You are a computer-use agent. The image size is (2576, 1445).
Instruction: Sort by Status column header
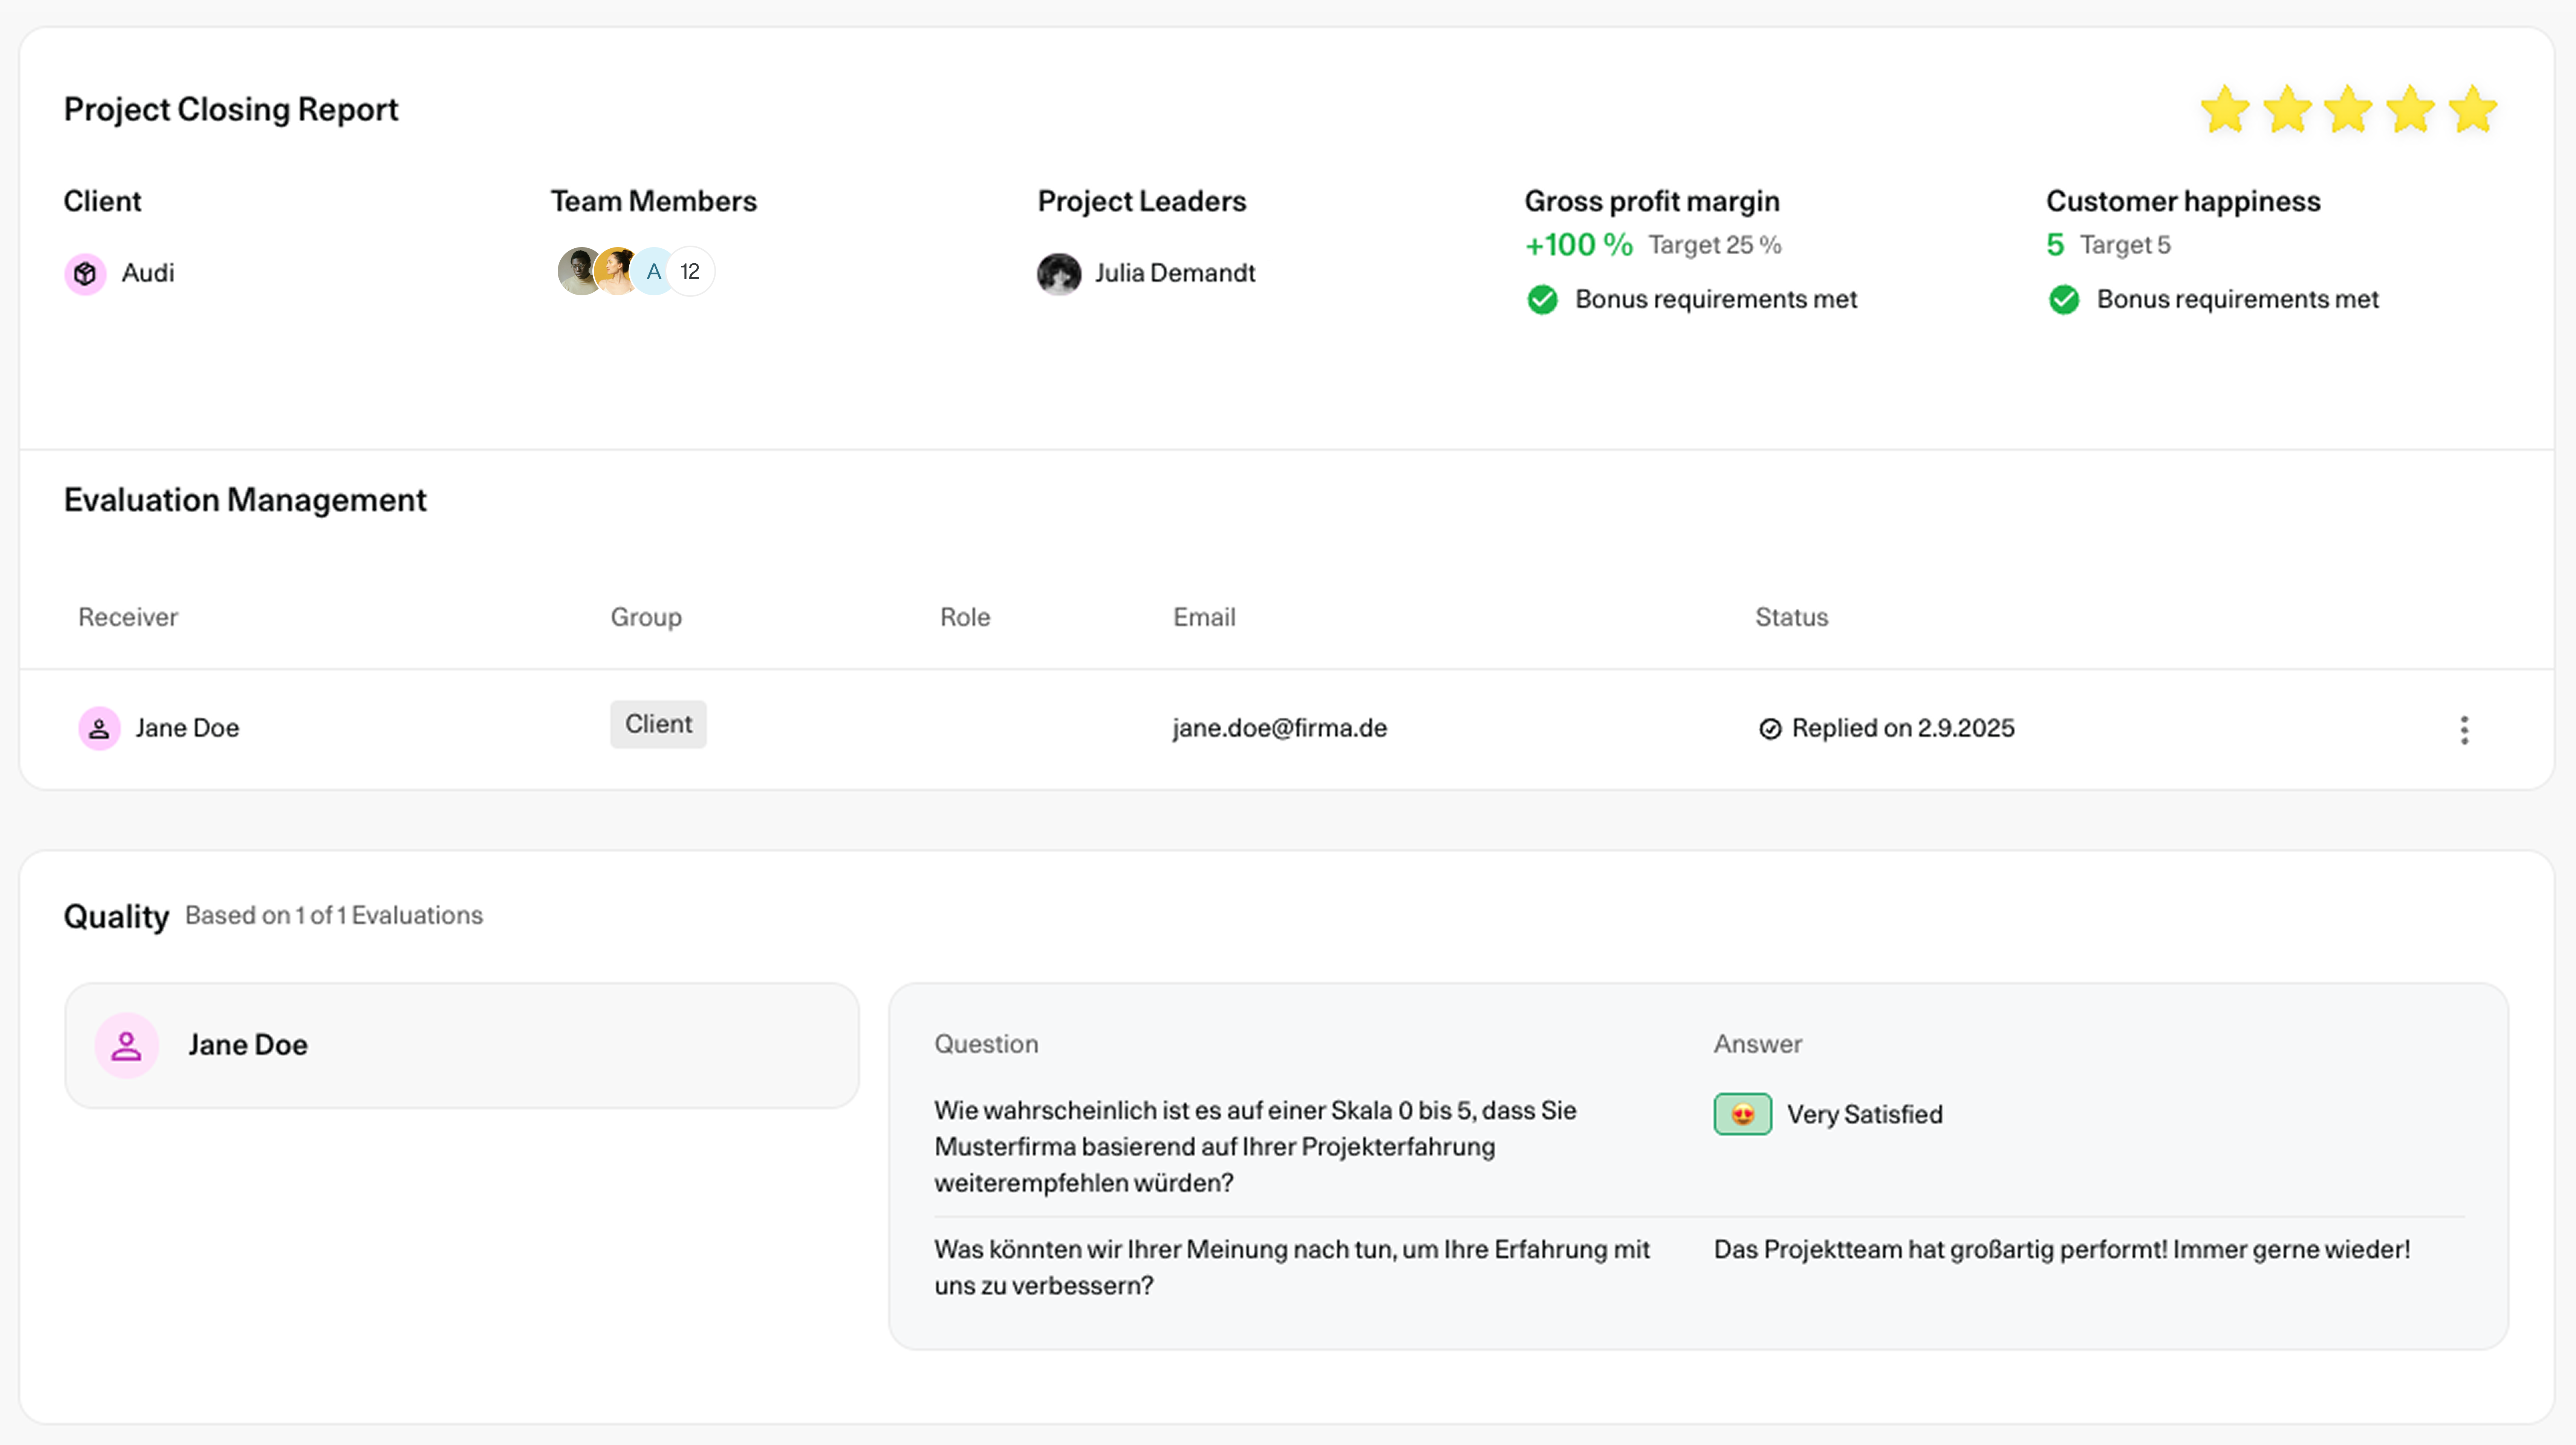coord(1791,617)
